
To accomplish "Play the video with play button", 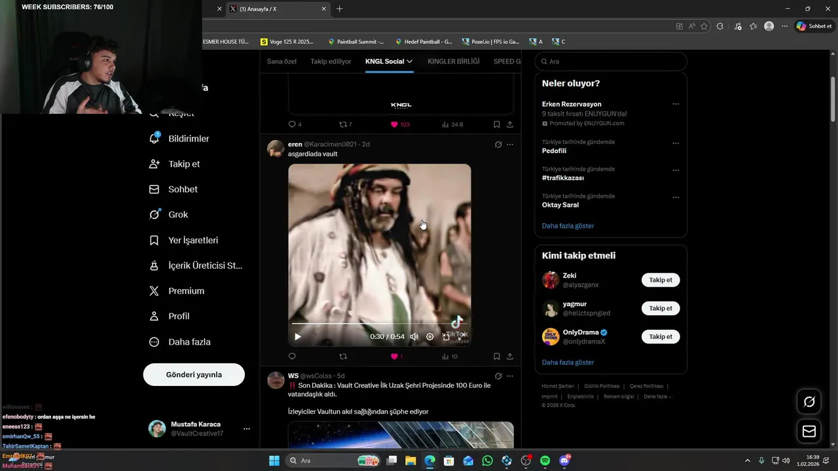I will pyautogui.click(x=298, y=337).
